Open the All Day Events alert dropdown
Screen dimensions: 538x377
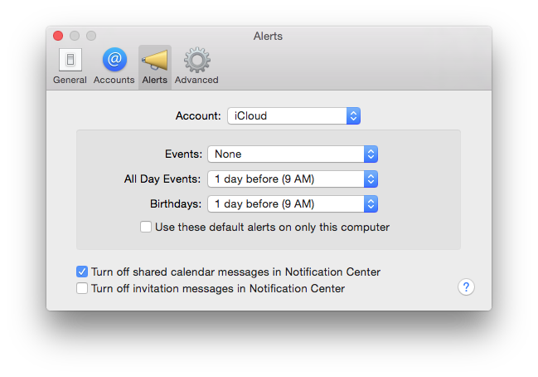tap(293, 179)
